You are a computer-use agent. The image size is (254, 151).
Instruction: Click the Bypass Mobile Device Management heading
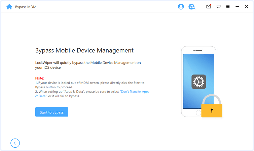pos(84,50)
